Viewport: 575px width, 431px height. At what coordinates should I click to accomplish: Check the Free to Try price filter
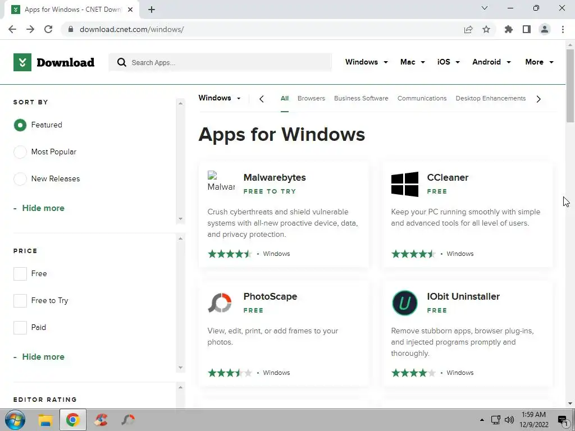20,301
